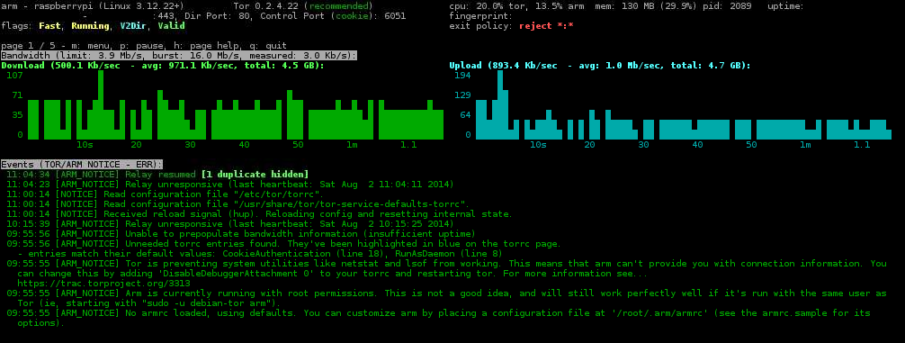Screen dimensions: 905x343
Task: Click the tallest cyan upload bar
Action: coord(500,105)
